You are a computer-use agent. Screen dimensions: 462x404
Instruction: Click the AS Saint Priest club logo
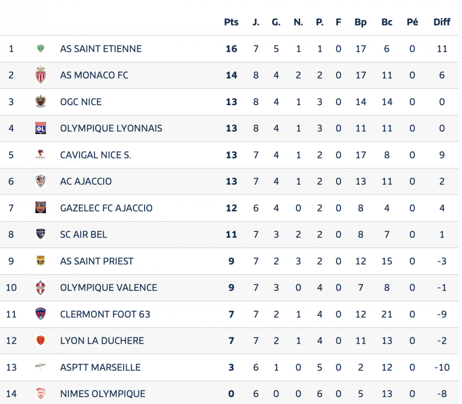click(x=40, y=261)
